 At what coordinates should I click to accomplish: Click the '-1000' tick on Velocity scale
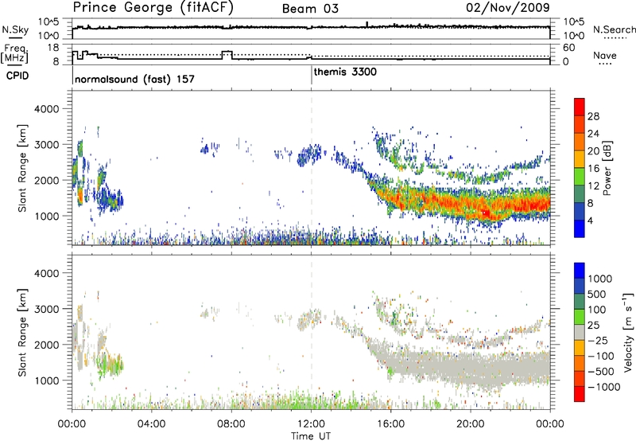click(x=603, y=387)
